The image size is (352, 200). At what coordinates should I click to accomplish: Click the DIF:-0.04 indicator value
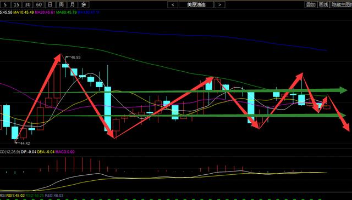point(29,152)
